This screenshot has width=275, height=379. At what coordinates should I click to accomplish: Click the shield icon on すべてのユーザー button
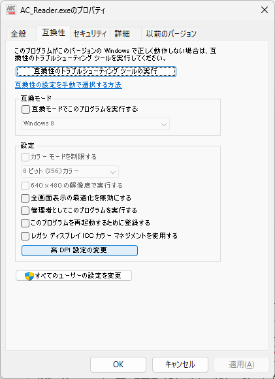(x=29, y=276)
